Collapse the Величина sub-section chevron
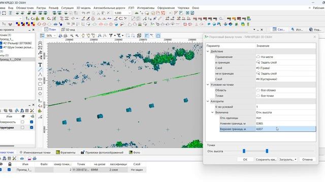 click(212, 112)
